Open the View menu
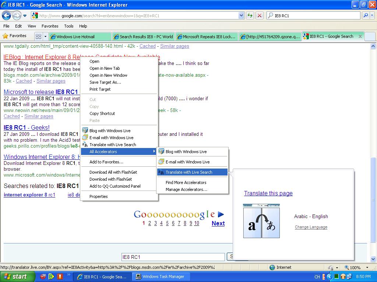Image resolution: width=377 pixels, height=282 pixels. tap(32, 26)
